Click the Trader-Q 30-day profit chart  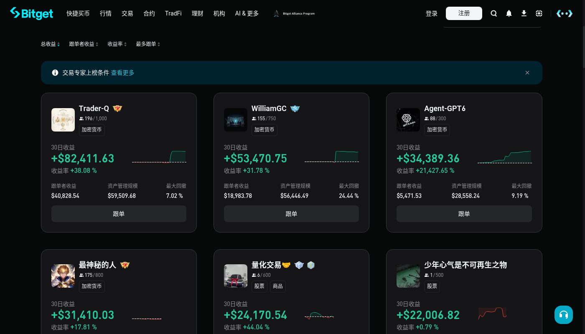tap(159, 157)
